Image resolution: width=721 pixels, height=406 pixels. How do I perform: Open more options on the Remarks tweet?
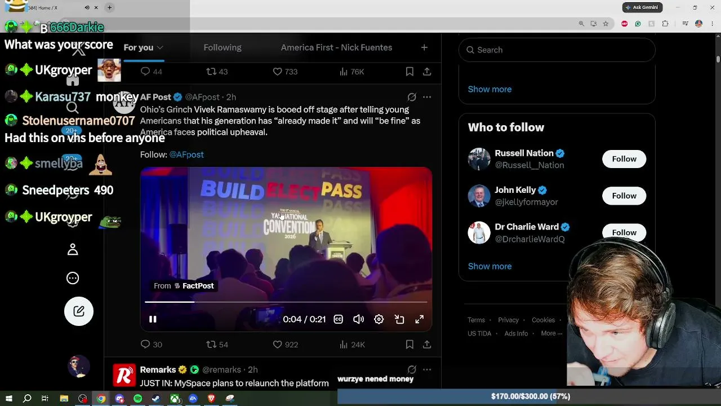(x=427, y=370)
